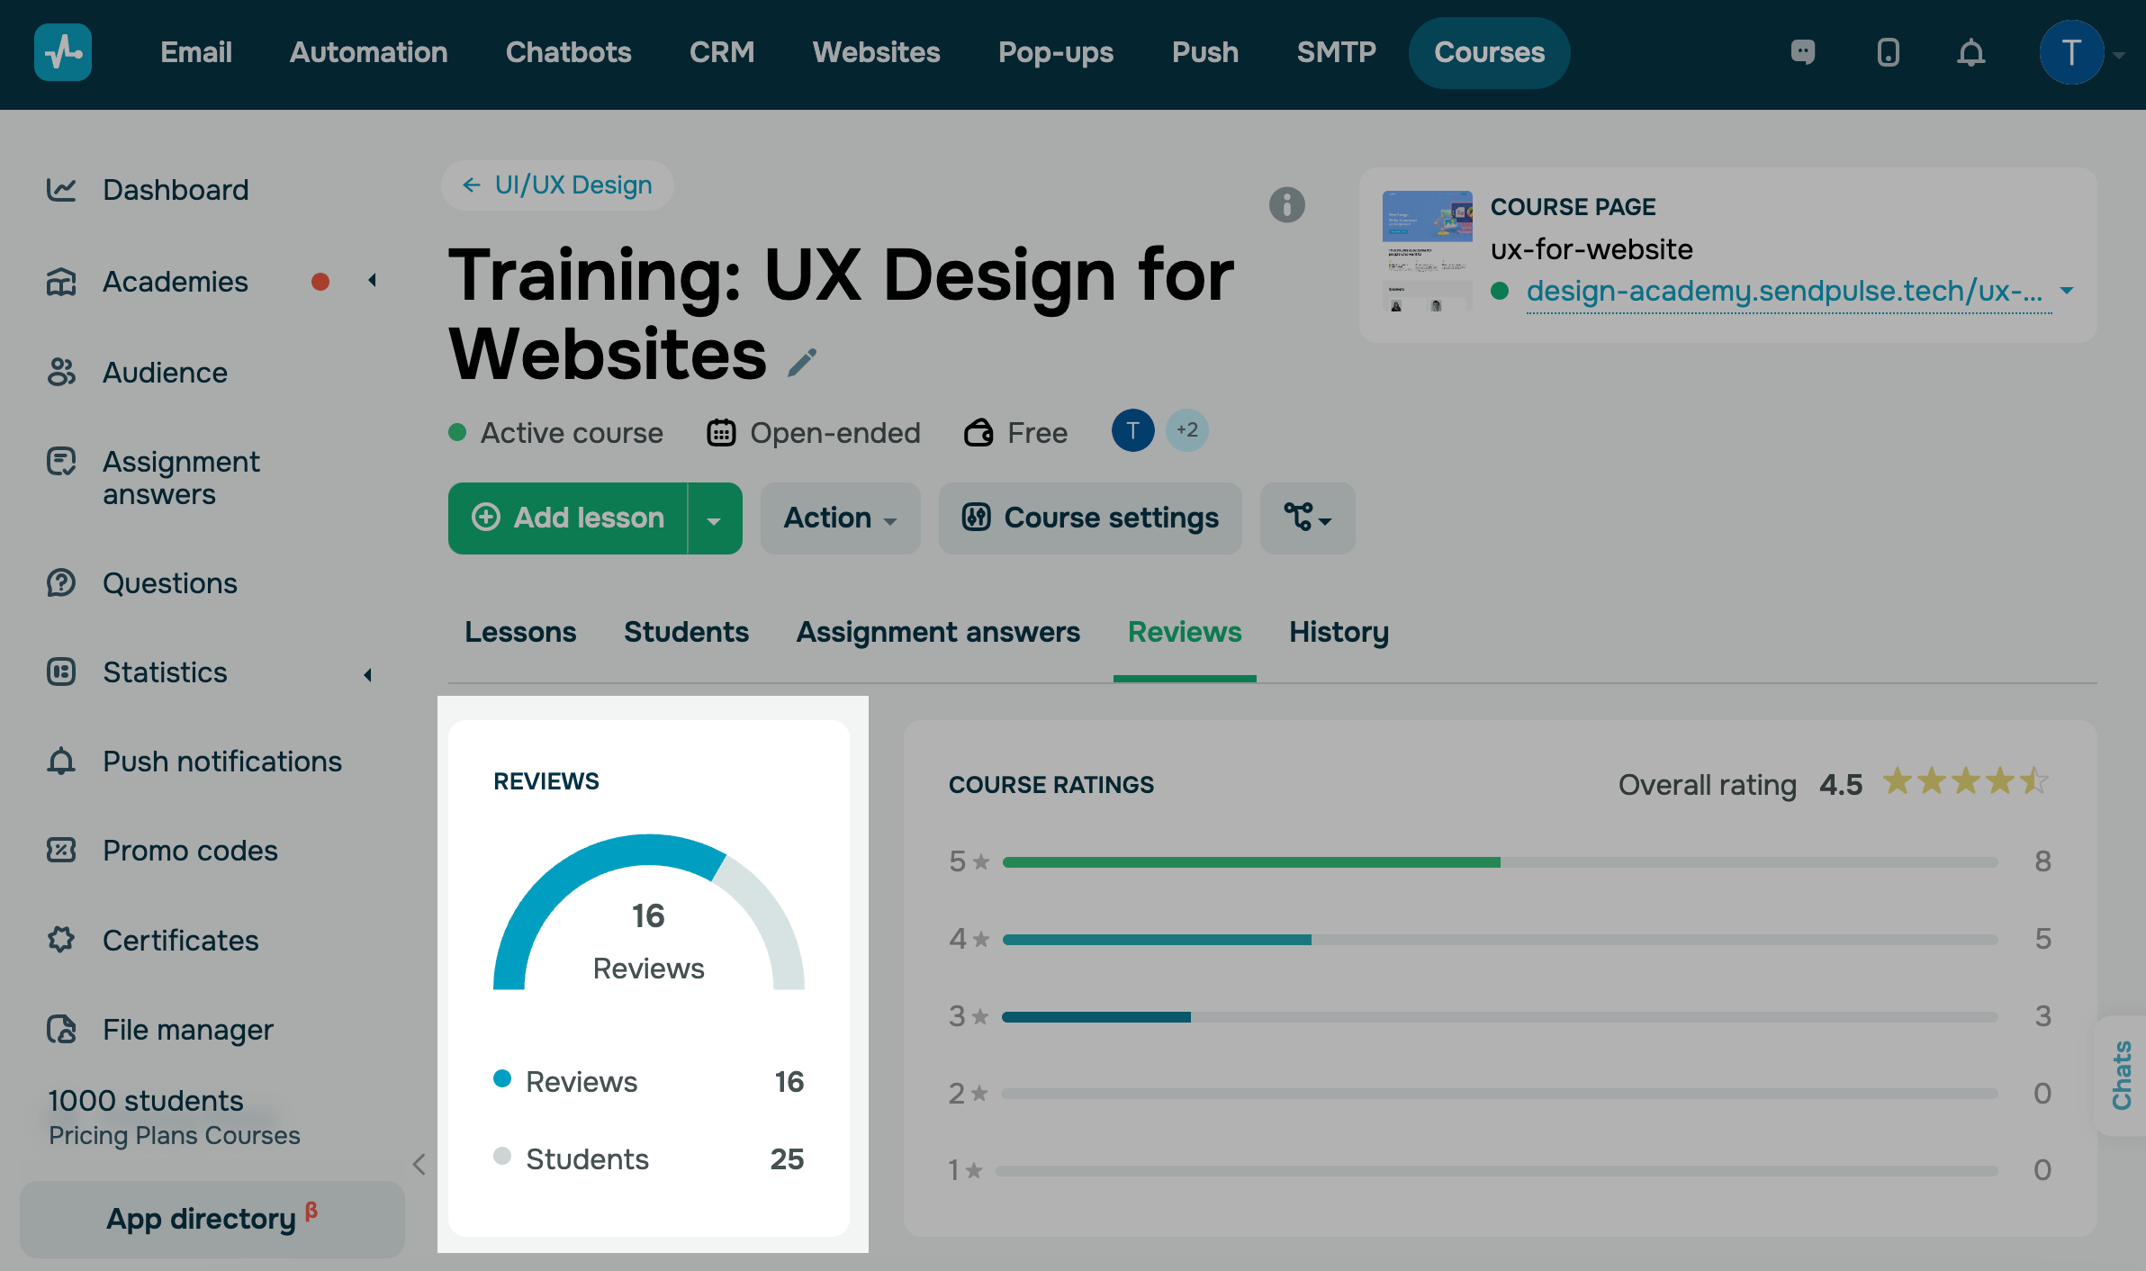The width and height of the screenshot is (2146, 1271).
Task: Open the notifications bell icon
Action: pyautogui.click(x=1970, y=53)
